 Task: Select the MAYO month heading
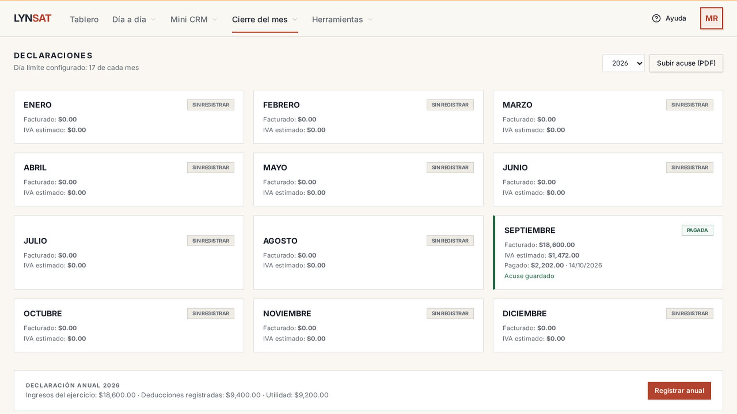[275, 168]
